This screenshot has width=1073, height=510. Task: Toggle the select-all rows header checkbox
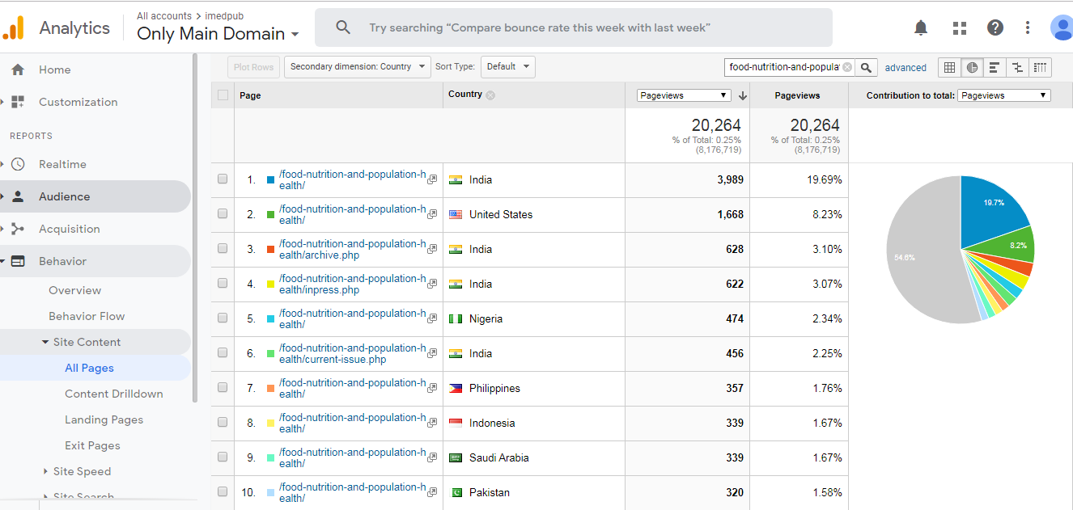223,95
